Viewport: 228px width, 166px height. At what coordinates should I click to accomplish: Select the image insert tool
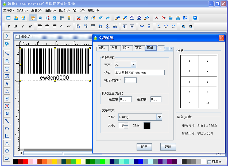(x=7, y=76)
